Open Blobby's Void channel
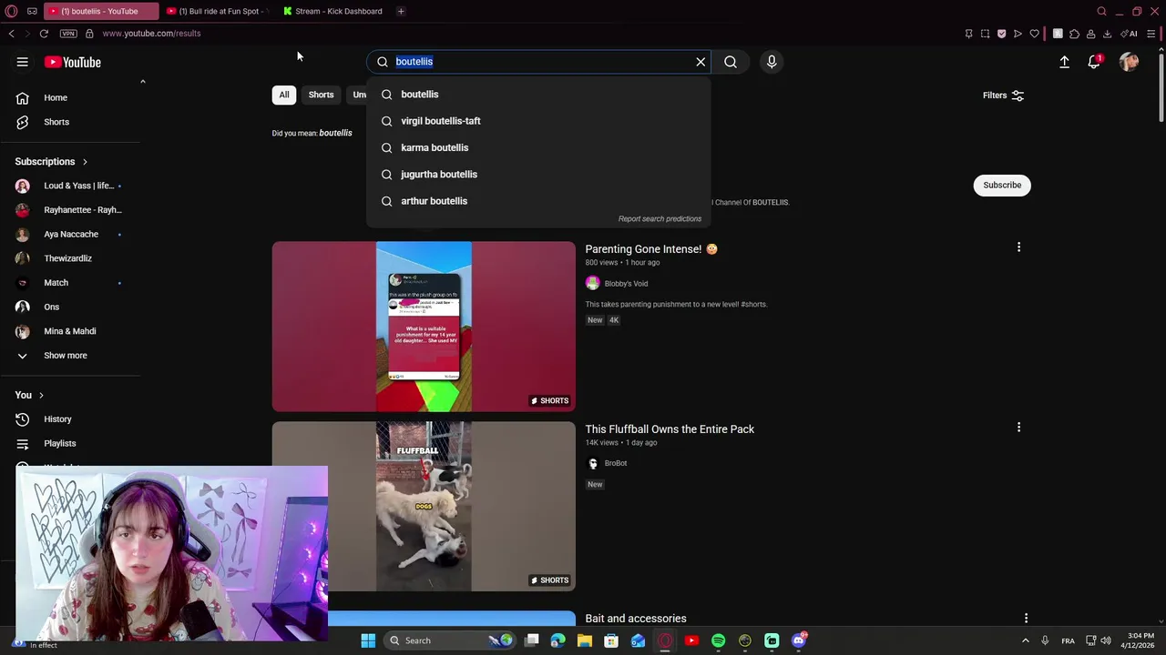1166x655 pixels. pyautogui.click(x=626, y=284)
